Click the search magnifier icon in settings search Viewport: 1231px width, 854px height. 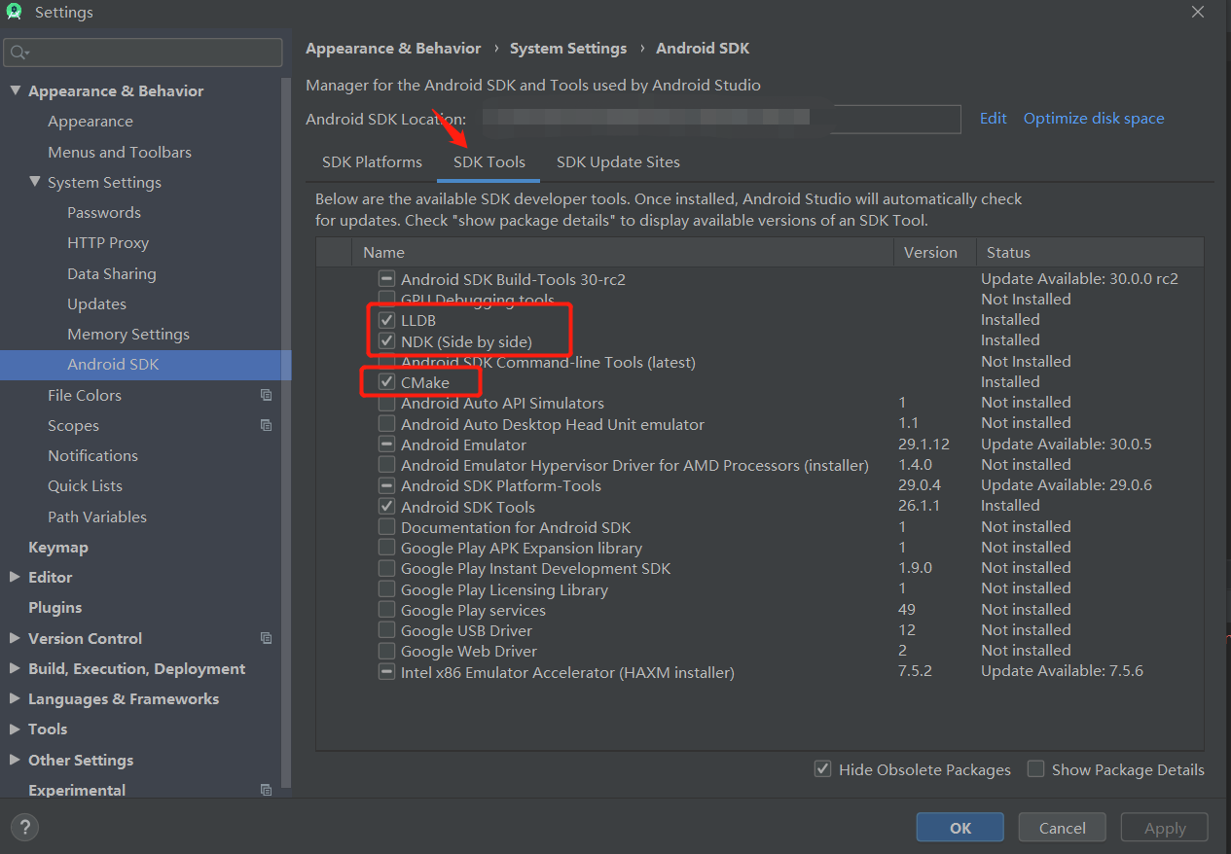point(18,52)
